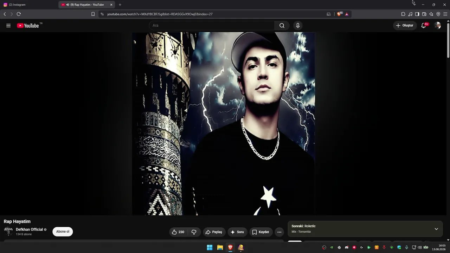Image resolution: width=450 pixels, height=253 pixels.
Task: Reload the current page
Action: click(19, 14)
